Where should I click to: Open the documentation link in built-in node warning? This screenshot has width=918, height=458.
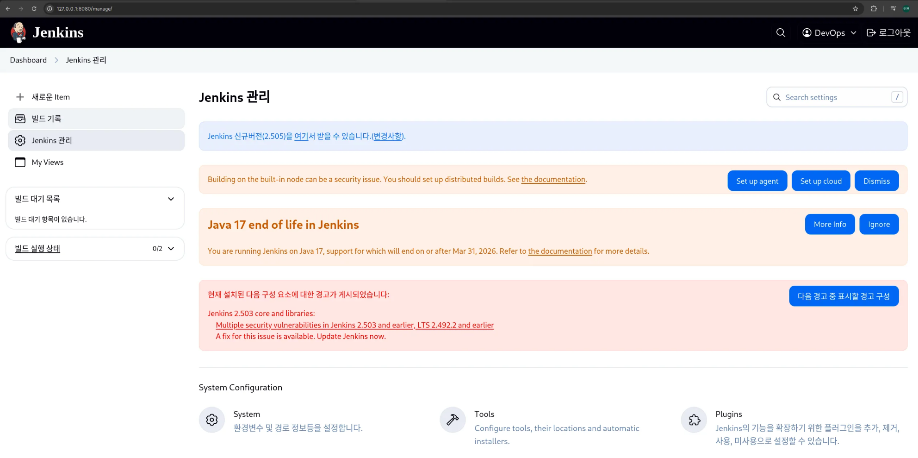[553, 180]
